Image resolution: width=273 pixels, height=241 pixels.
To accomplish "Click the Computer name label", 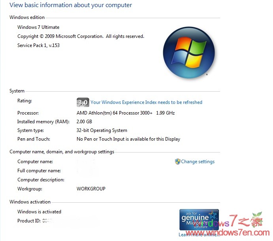I will pos(35,162).
